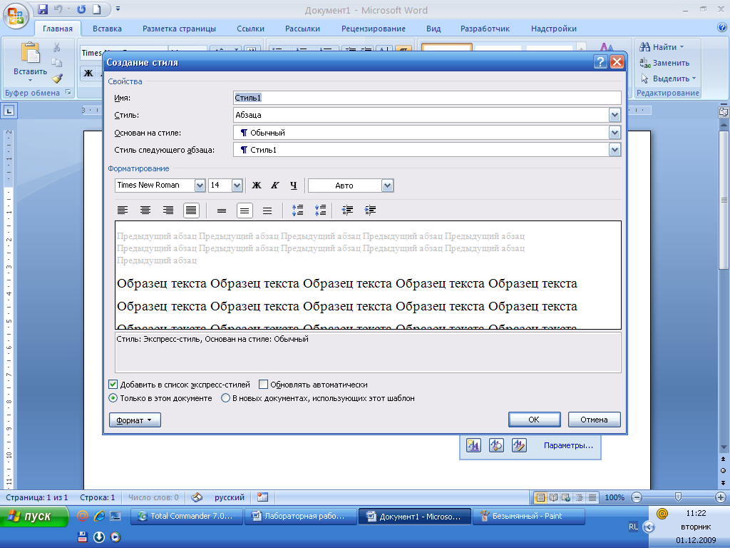Open font color 'Авто' dropdown
Image resolution: width=730 pixels, height=548 pixels.
coord(387,186)
